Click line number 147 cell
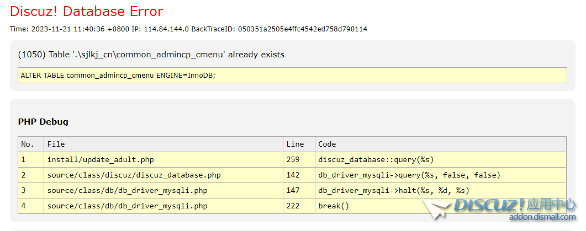Image resolution: width=586 pixels, height=231 pixels. 293,190
